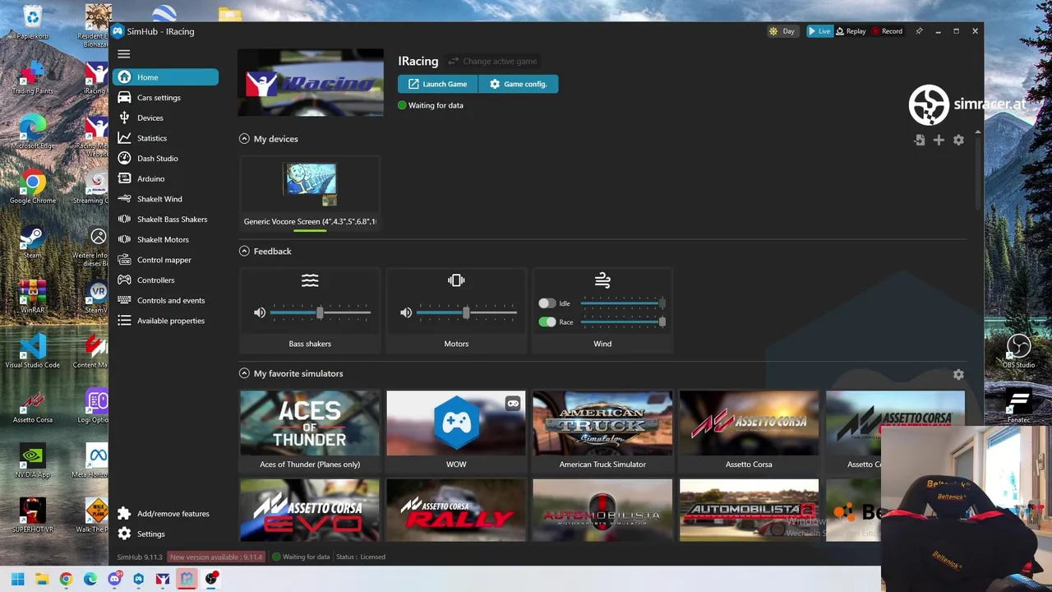Screen dimensions: 1052x592
Task: Select Assetto Corsa Rally tile
Action: (x=456, y=510)
